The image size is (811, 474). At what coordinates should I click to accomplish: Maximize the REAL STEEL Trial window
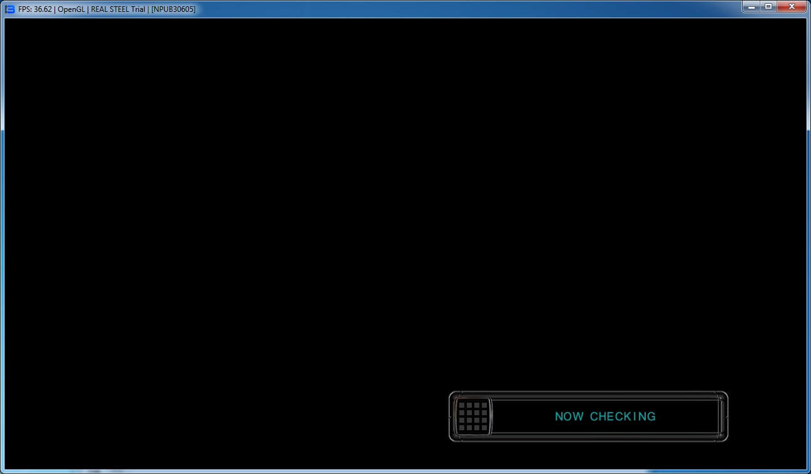point(768,6)
